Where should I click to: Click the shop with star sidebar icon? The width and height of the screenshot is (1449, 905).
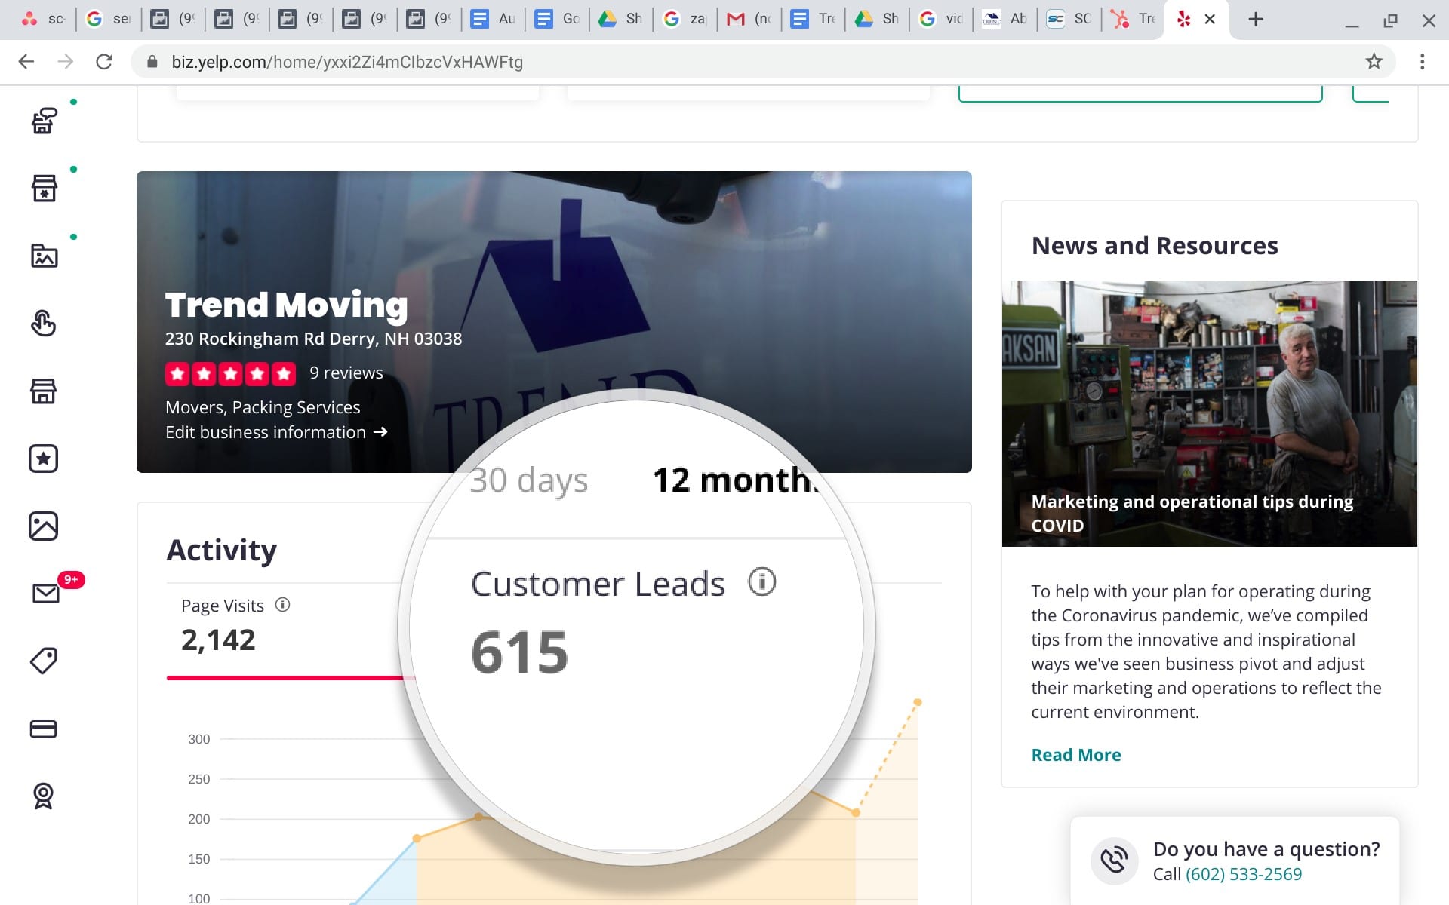pyautogui.click(x=44, y=188)
